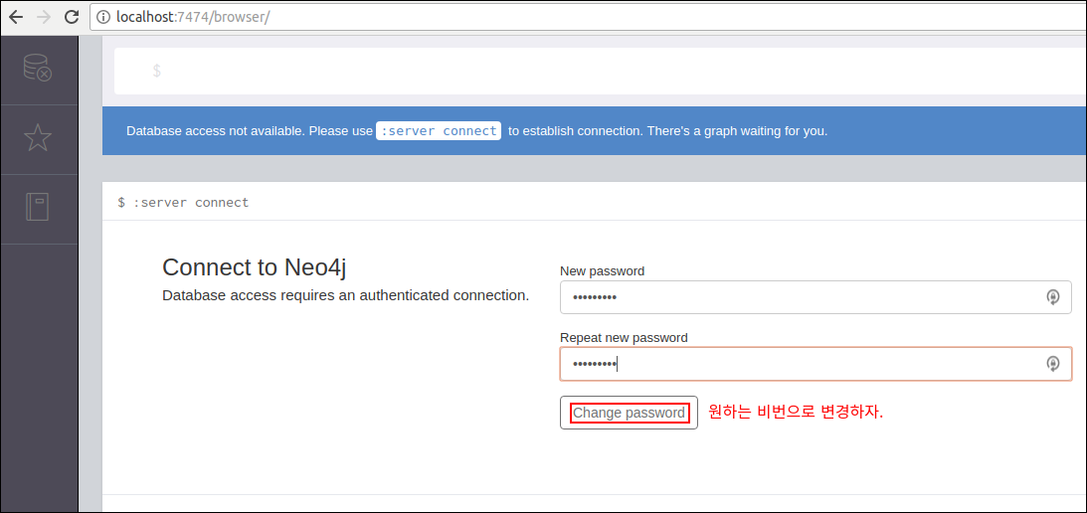This screenshot has width=1087, height=513.
Task: Click the red Korean annotation text
Action: coord(796,413)
